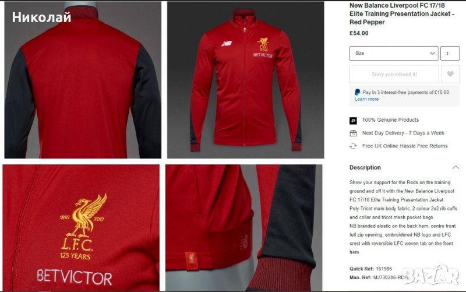466x292 pixels.
Task: Click the Next Day Delivery box icon
Action: tap(353, 133)
